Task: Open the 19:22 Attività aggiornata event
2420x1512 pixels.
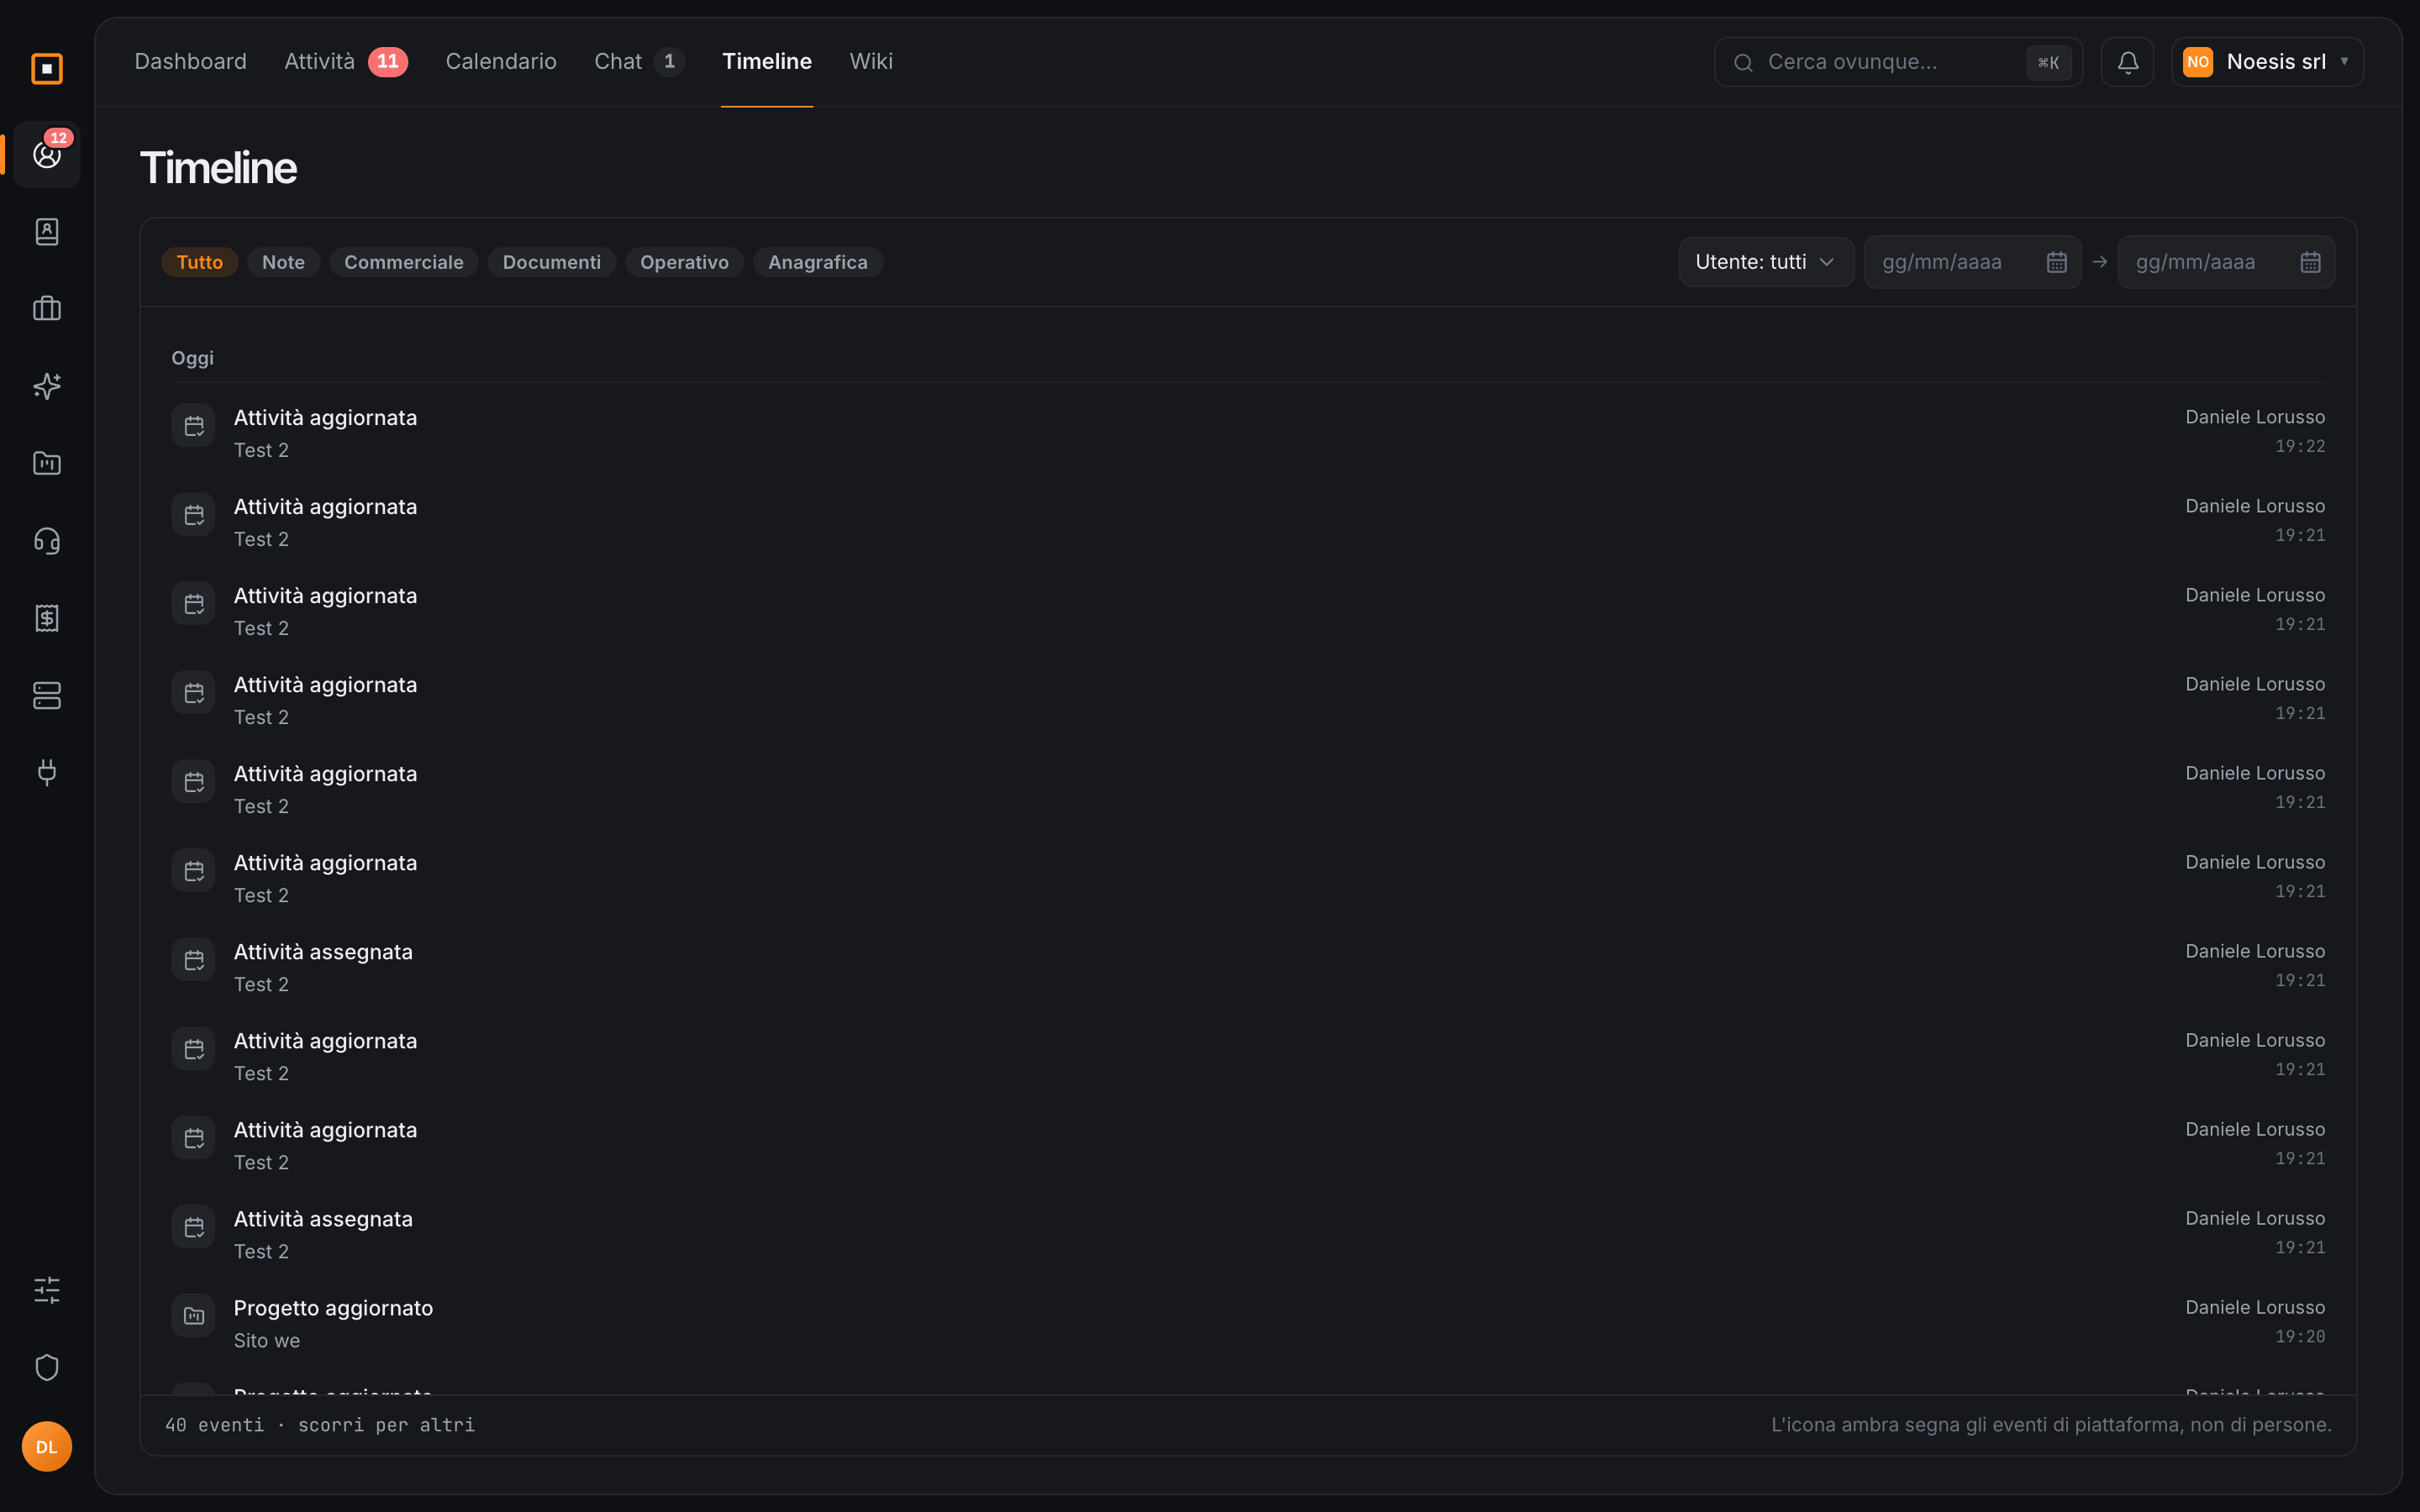Action: coord(1248,432)
